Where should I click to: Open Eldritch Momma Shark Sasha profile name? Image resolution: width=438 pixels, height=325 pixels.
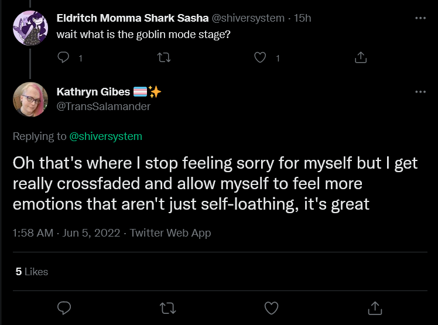click(132, 18)
